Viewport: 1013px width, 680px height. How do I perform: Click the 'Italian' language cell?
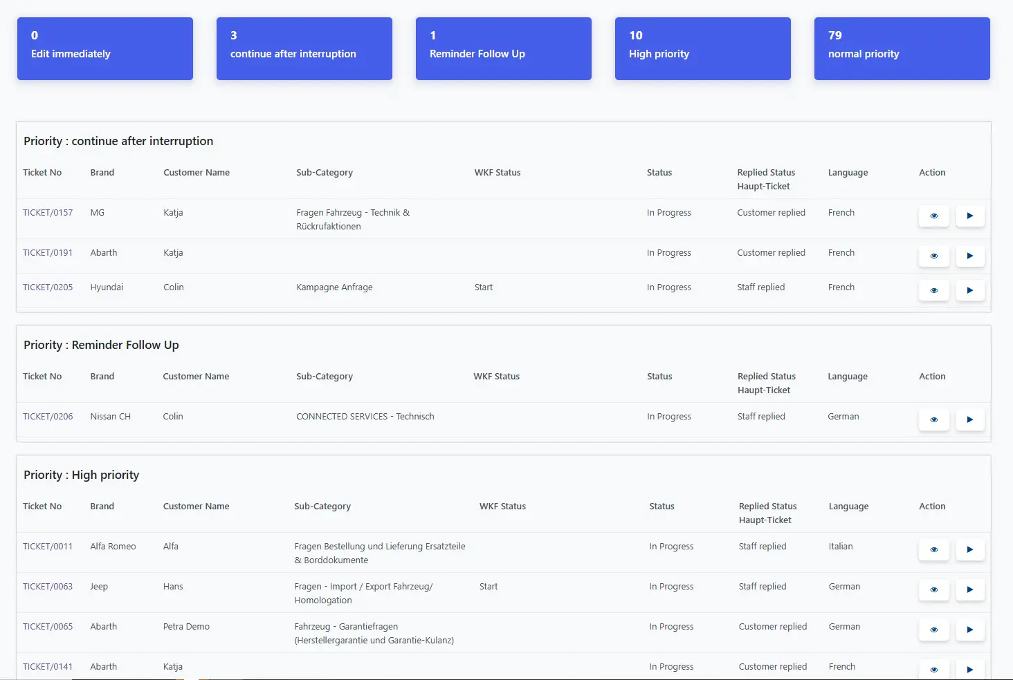point(841,547)
